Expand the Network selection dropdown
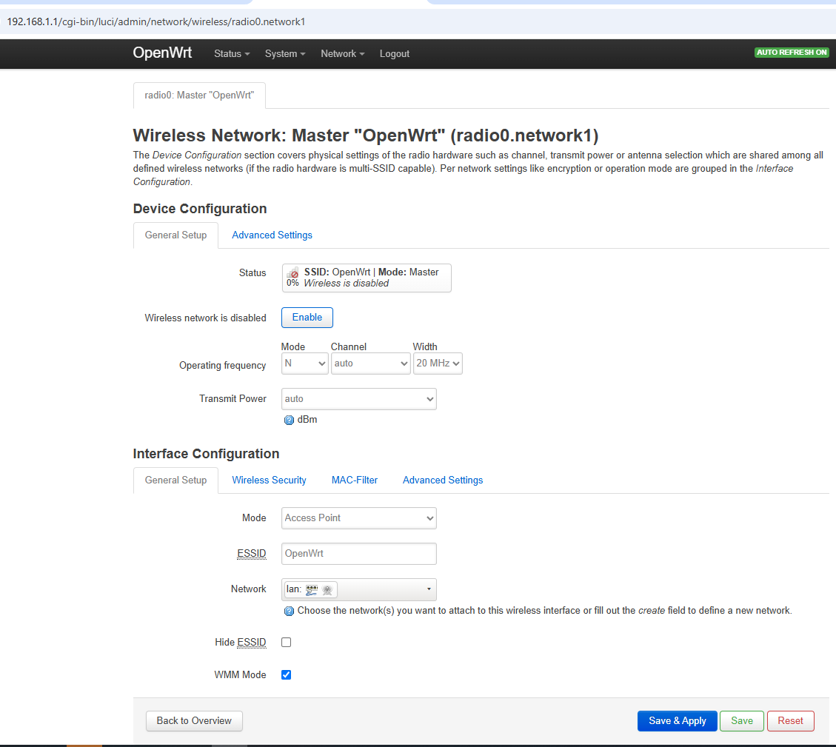836x747 pixels. tap(359, 590)
